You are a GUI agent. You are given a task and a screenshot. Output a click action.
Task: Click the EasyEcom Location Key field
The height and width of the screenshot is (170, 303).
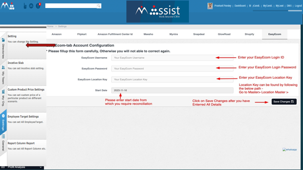click(172, 79)
